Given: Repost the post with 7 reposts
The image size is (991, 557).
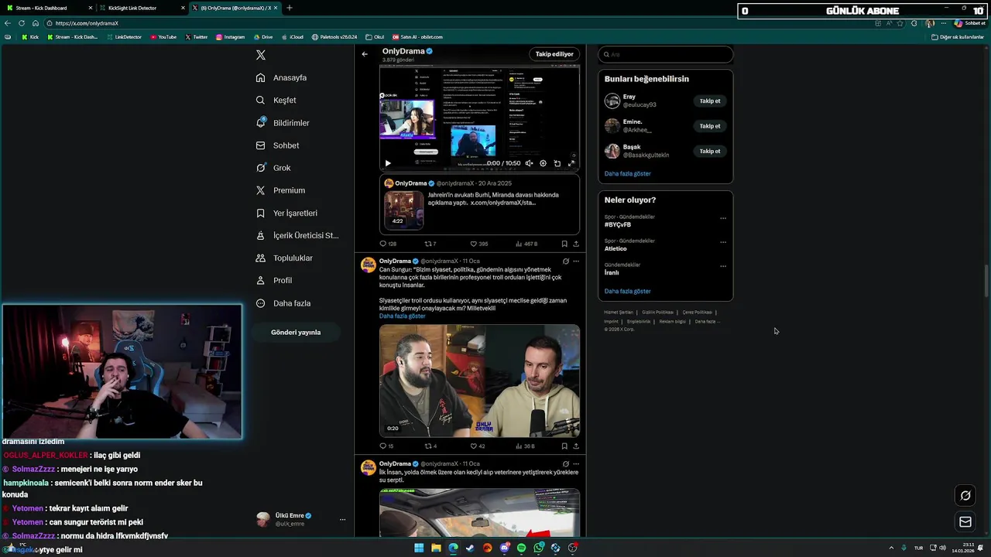Looking at the screenshot, I should pyautogui.click(x=430, y=244).
